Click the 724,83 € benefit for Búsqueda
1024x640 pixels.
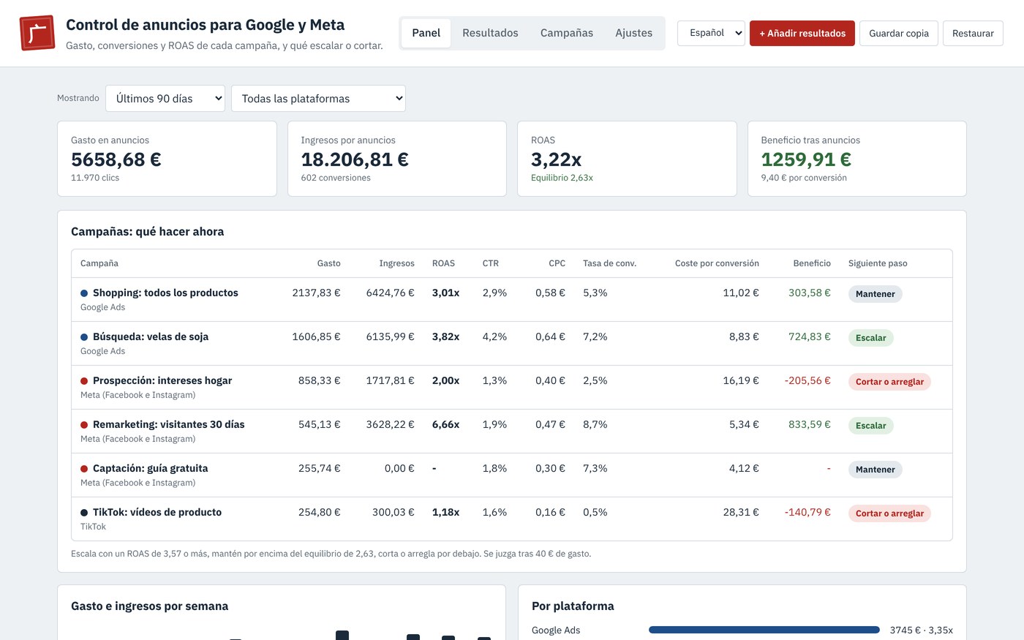810,336
